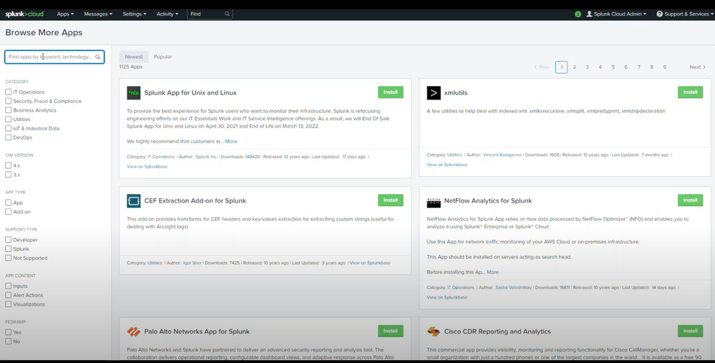Install Cisco CDR Reporting and Analytics
This screenshot has width=715, height=363.
click(x=691, y=331)
